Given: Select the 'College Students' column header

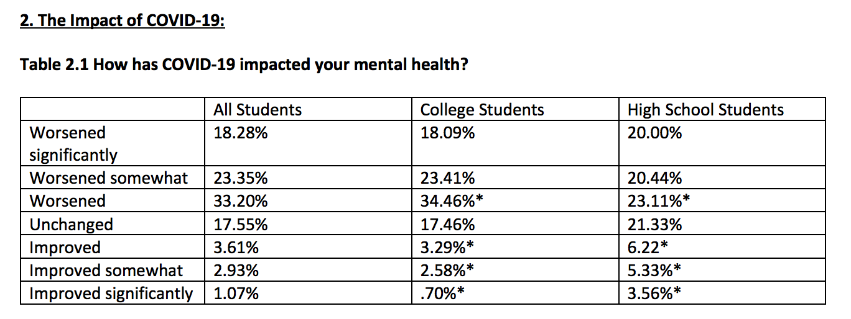Looking at the screenshot, I should [482, 110].
